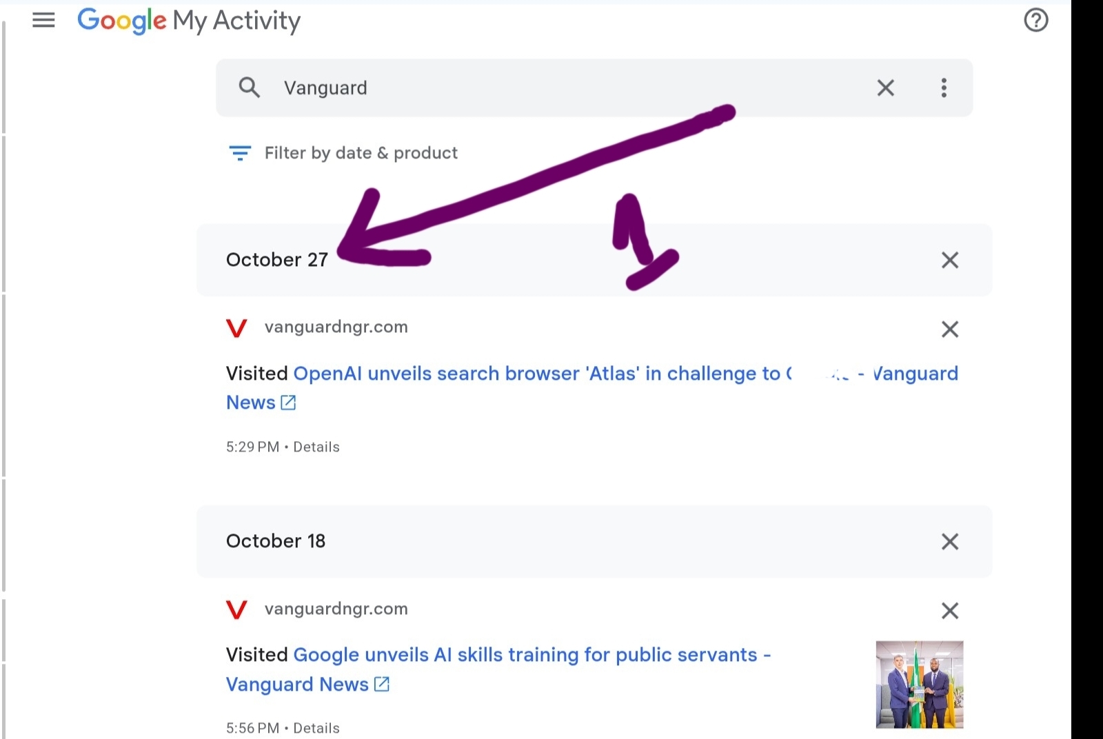Open the article thumbnail of two men
The height and width of the screenshot is (739, 1103).
(x=919, y=685)
